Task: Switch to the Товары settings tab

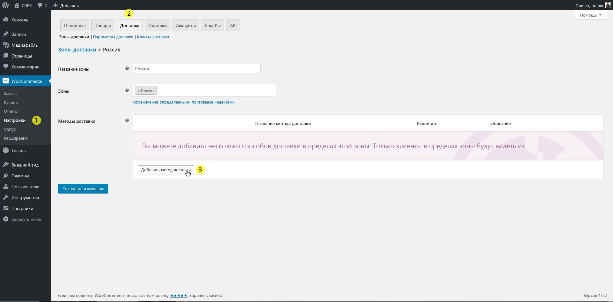Action: (x=103, y=26)
